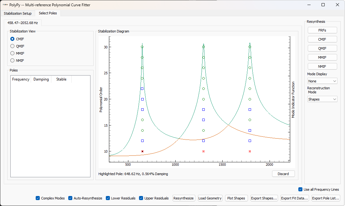
Task: Click the blue square pole at order 22 near 650 Hz
Action: coord(142,89)
